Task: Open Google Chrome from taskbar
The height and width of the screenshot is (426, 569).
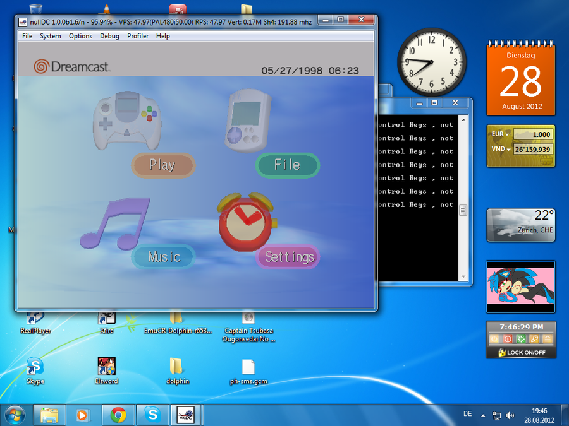Action: [x=118, y=415]
